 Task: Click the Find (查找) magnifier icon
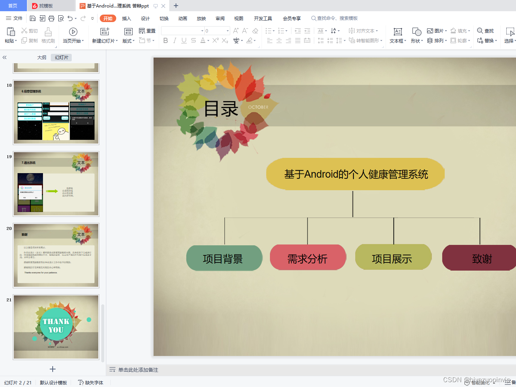pyautogui.click(x=480, y=31)
